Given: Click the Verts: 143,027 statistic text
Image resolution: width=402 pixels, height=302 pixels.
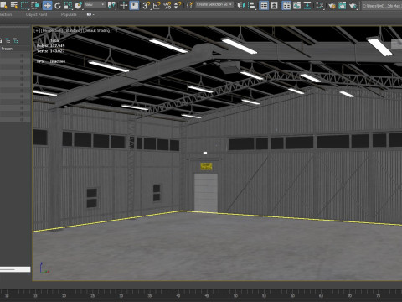Looking at the screenshot, I should pyautogui.click(x=50, y=51).
